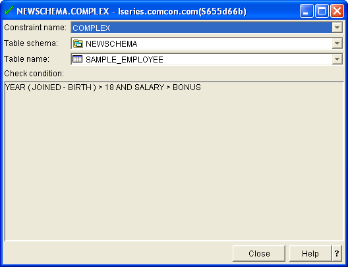Click the question mark context help button
This screenshot has height=267, width=348.
(337, 253)
